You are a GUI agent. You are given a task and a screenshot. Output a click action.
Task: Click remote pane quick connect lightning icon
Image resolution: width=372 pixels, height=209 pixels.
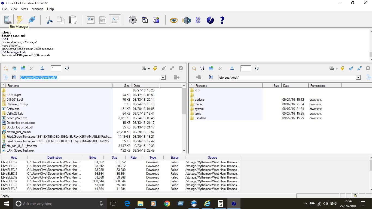point(343,69)
